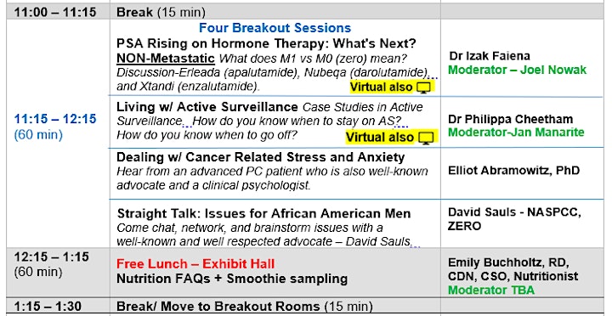
Task: Click the Dealing w/ Cancer Related Stress title
Action: (x=260, y=157)
